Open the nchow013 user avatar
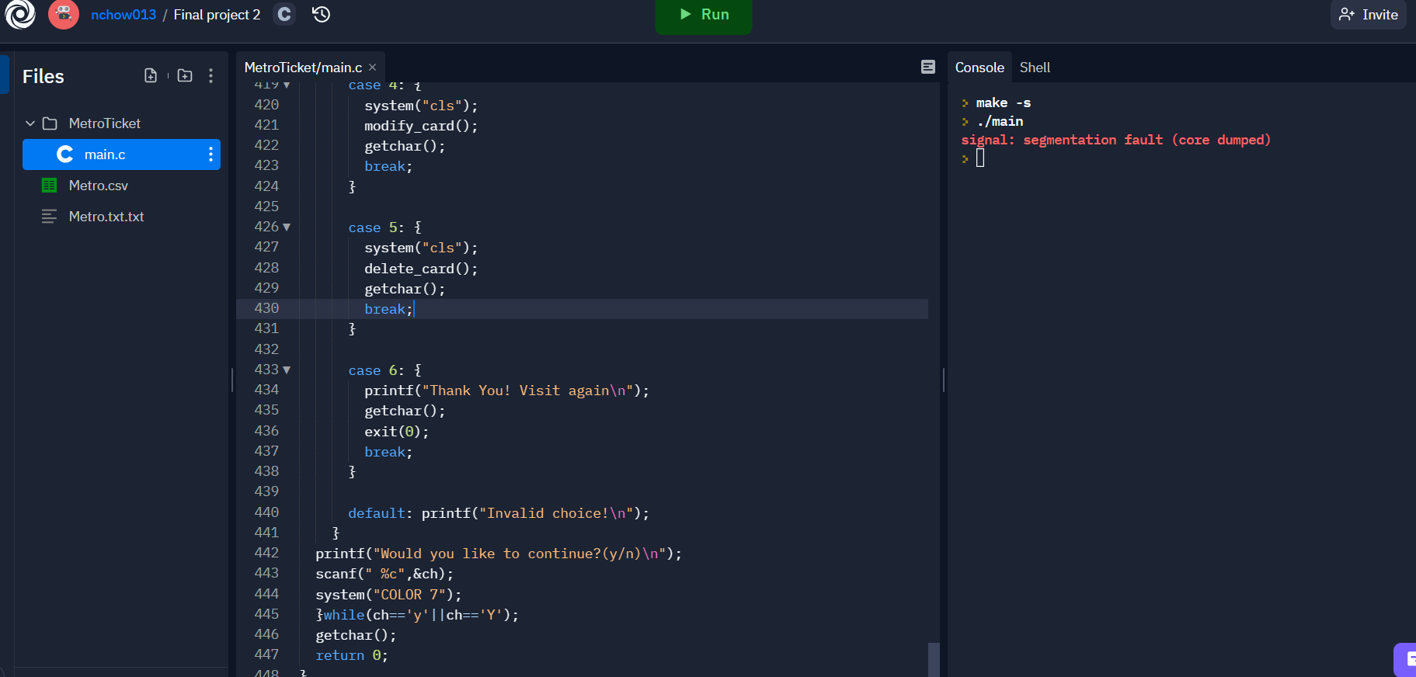 tap(64, 14)
